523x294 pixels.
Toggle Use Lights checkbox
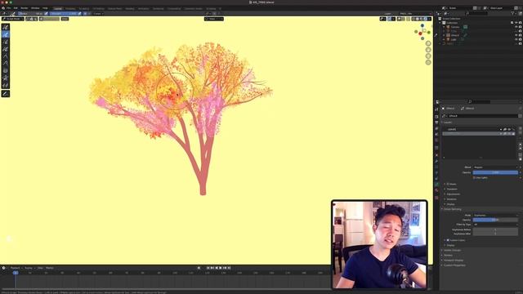(x=474, y=178)
